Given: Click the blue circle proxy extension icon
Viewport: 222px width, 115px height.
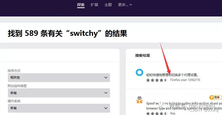Looking at the screenshot, I should [140, 72].
